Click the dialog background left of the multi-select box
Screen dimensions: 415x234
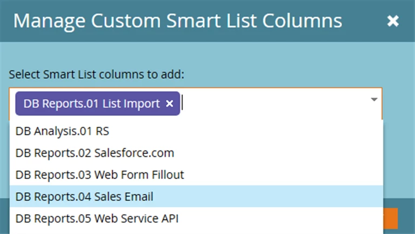pos(4,103)
